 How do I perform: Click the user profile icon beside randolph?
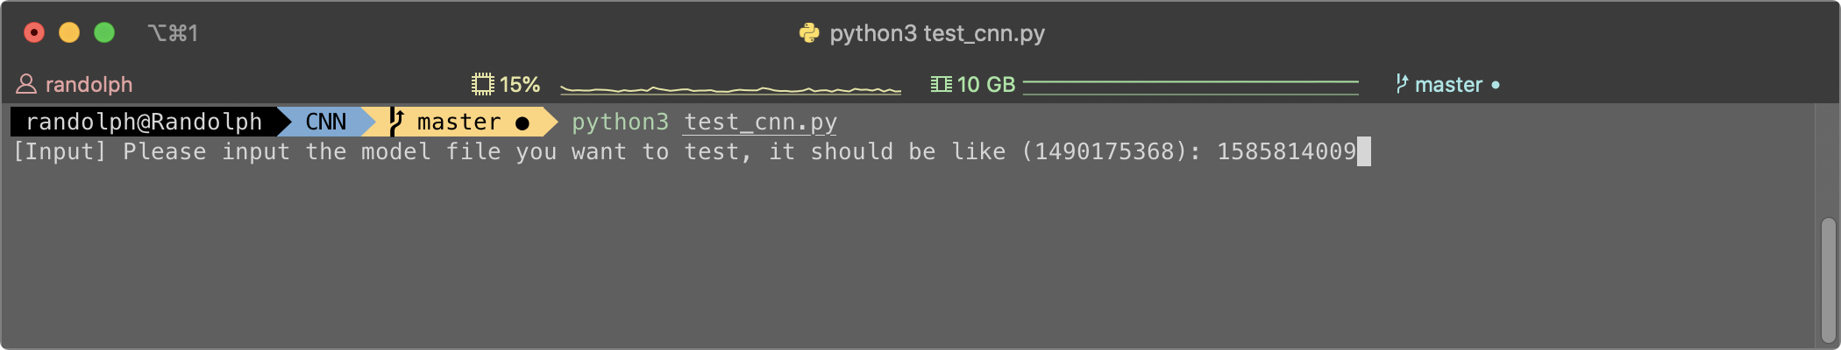click(26, 84)
